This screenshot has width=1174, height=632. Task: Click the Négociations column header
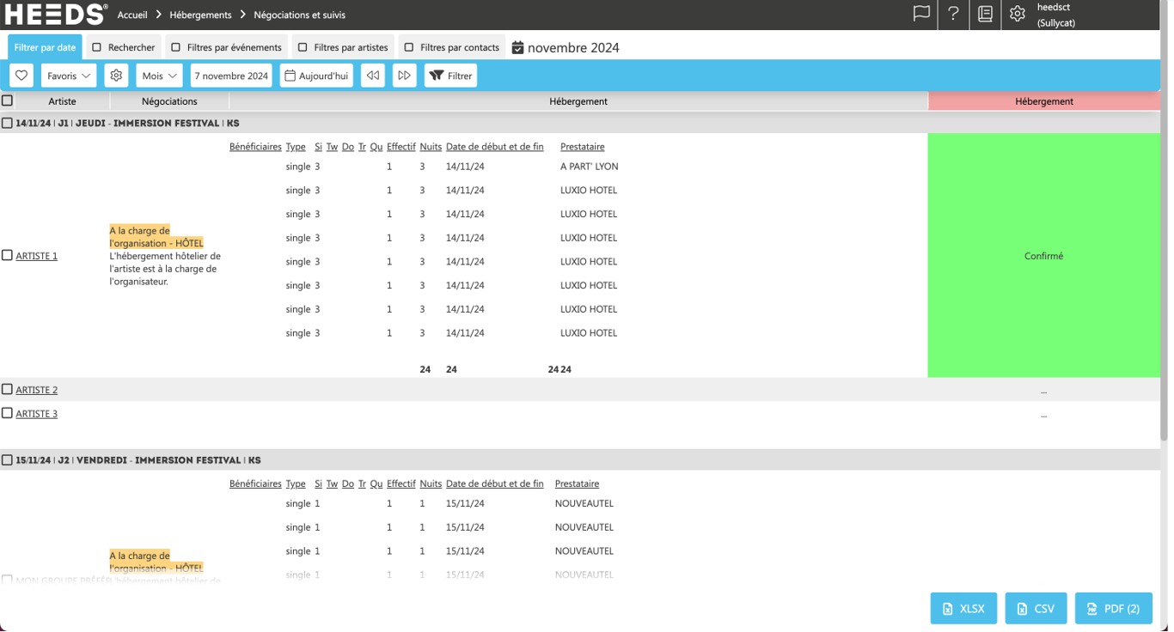click(169, 101)
